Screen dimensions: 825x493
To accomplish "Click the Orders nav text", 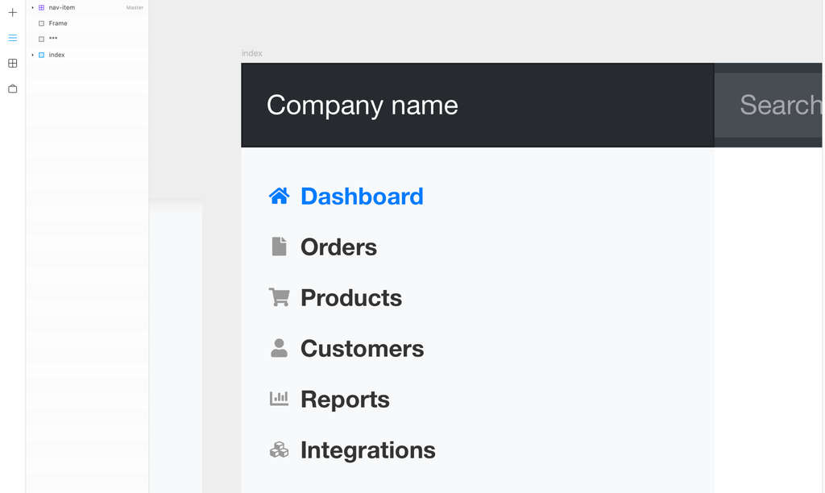I will point(338,247).
